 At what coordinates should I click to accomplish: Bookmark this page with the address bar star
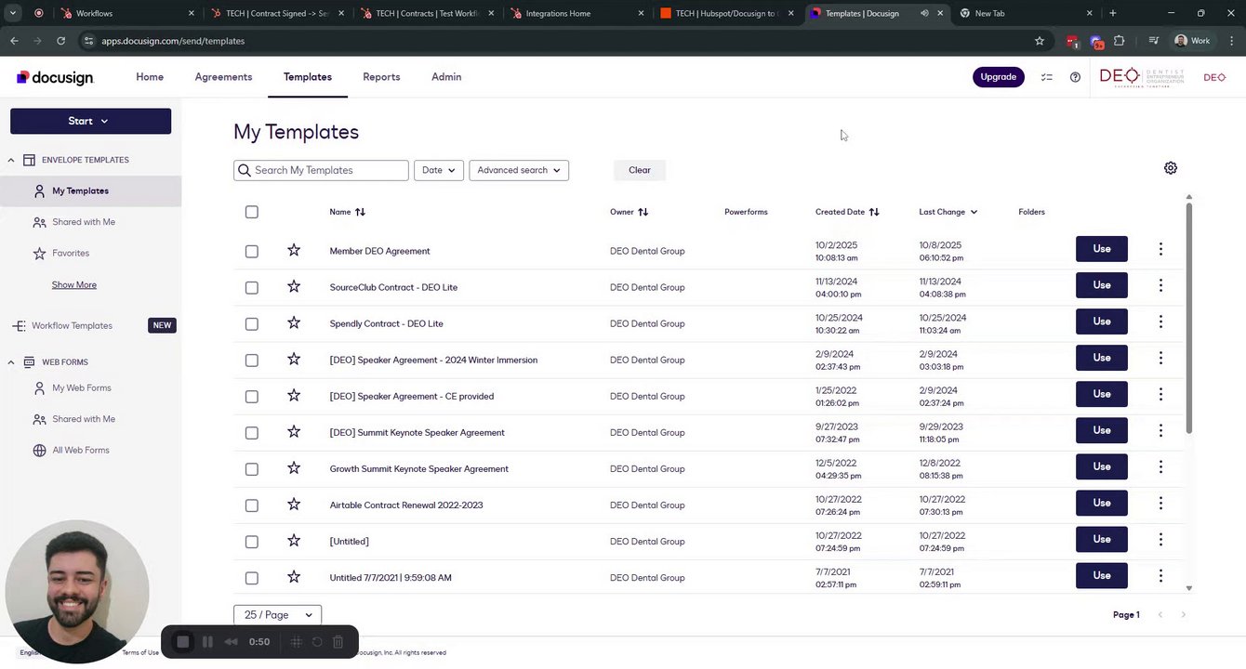[x=1040, y=41]
